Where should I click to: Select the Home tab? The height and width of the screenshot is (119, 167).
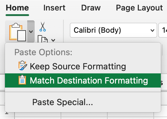coord(17,8)
